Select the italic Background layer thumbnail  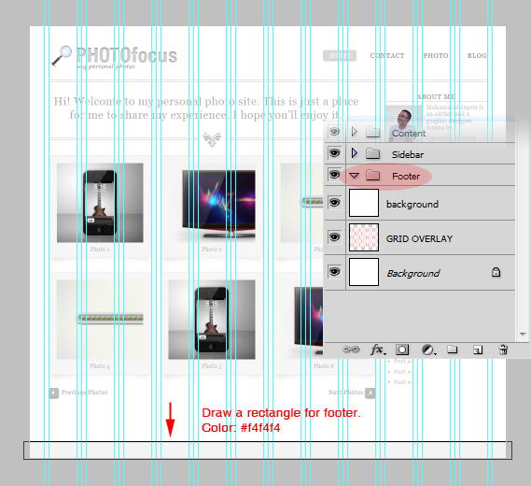tap(364, 272)
